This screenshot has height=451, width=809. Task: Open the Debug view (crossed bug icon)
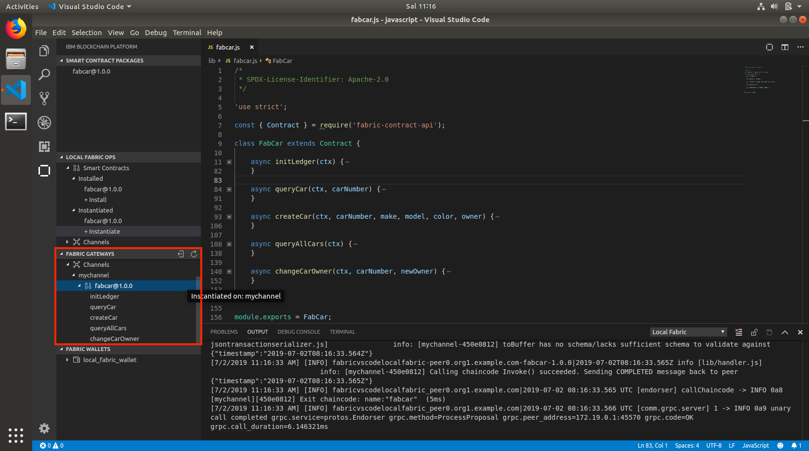44,123
